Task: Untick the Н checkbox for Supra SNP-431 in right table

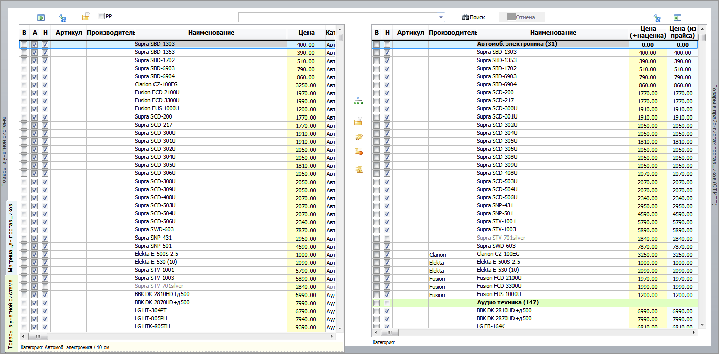Action: (x=387, y=206)
